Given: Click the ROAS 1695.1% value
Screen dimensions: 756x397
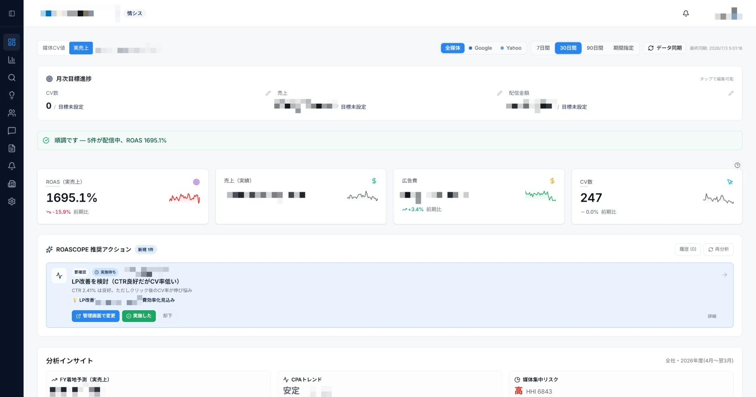Looking at the screenshot, I should point(72,197).
